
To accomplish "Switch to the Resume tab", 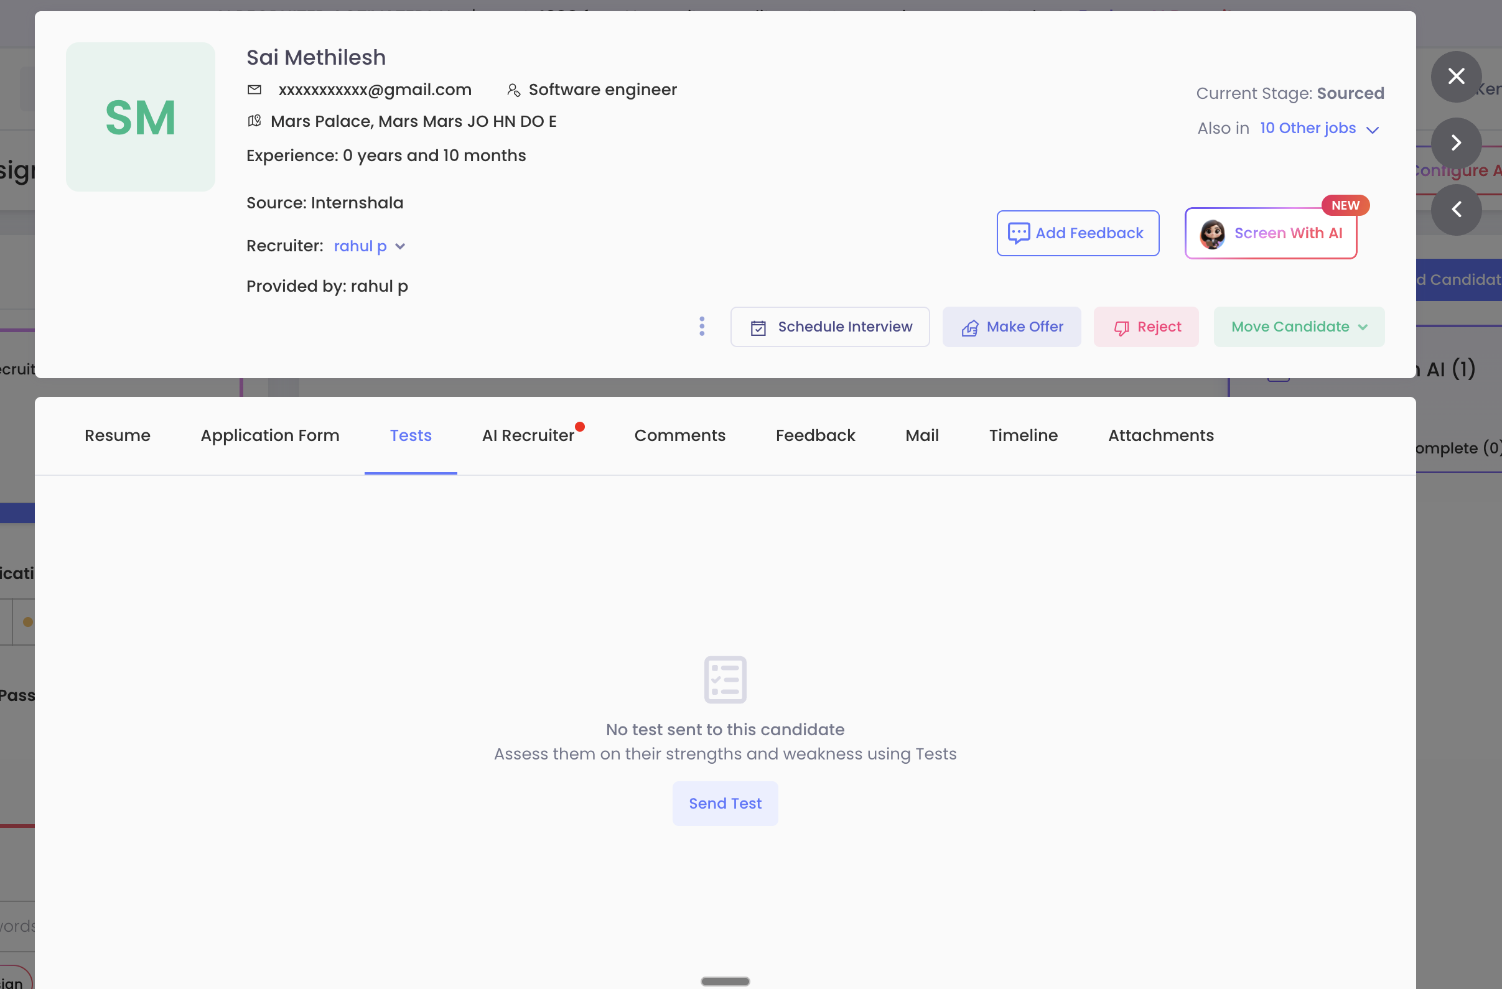I will (x=118, y=436).
